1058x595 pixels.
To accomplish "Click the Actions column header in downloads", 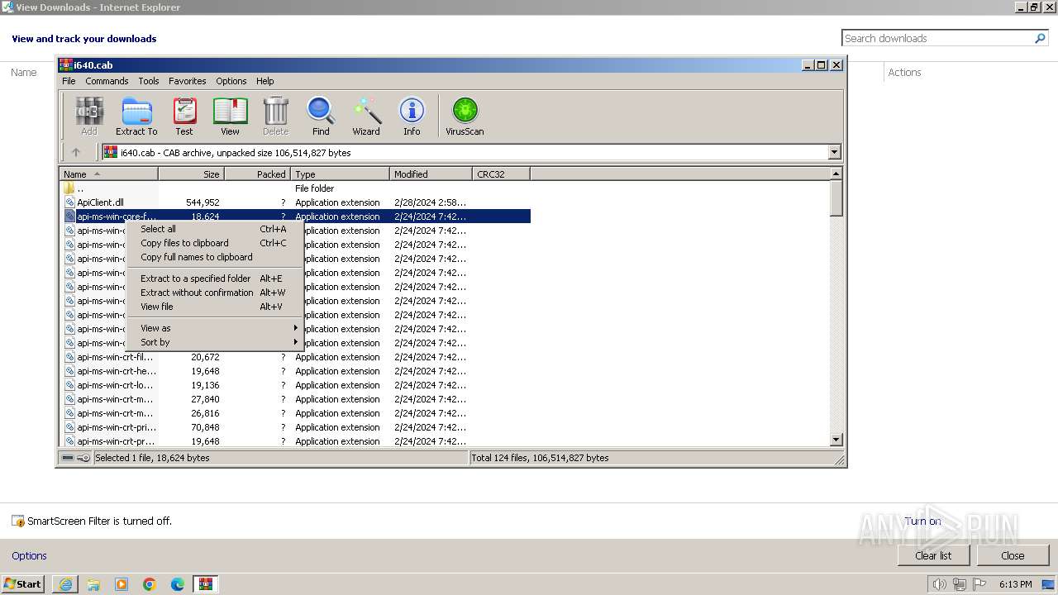I will 904,73.
